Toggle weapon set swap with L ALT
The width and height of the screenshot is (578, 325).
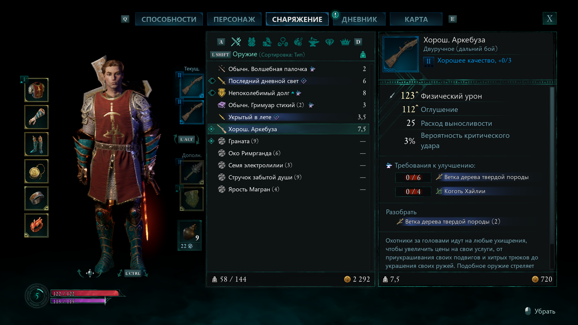[187, 139]
